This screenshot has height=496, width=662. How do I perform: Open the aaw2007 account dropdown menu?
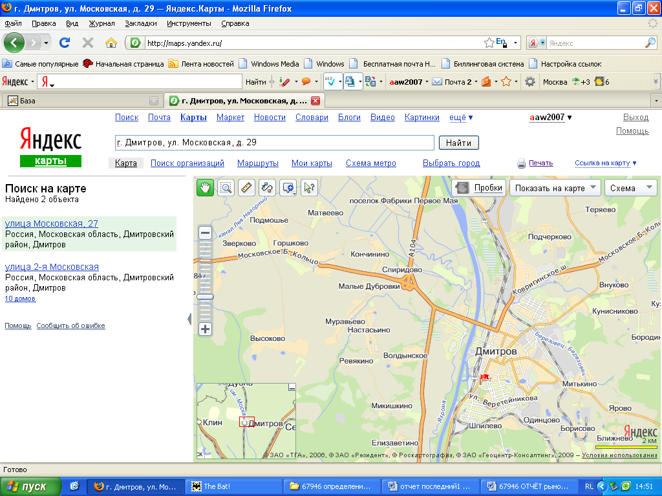pyautogui.click(x=551, y=118)
